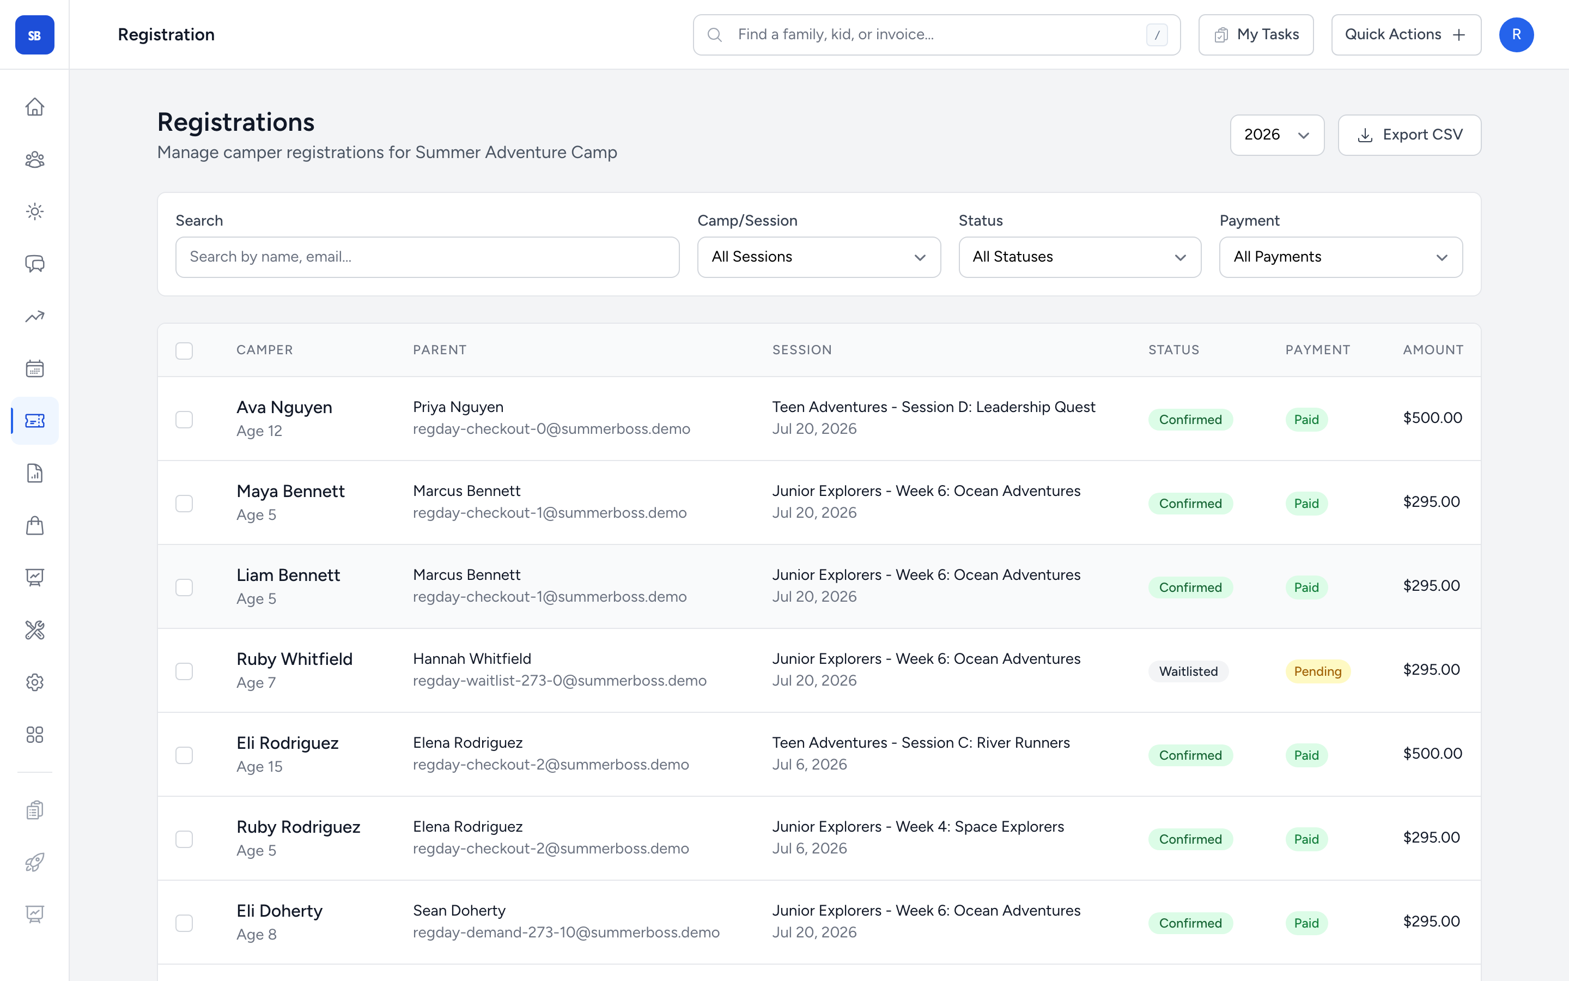Image resolution: width=1569 pixels, height=981 pixels.
Task: Click the download icon on Export CSV
Action: 1365,135
